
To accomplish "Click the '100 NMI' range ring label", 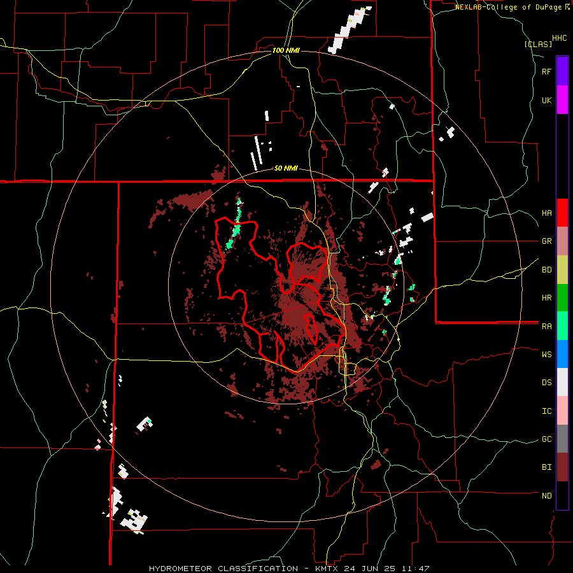I will 286,50.
